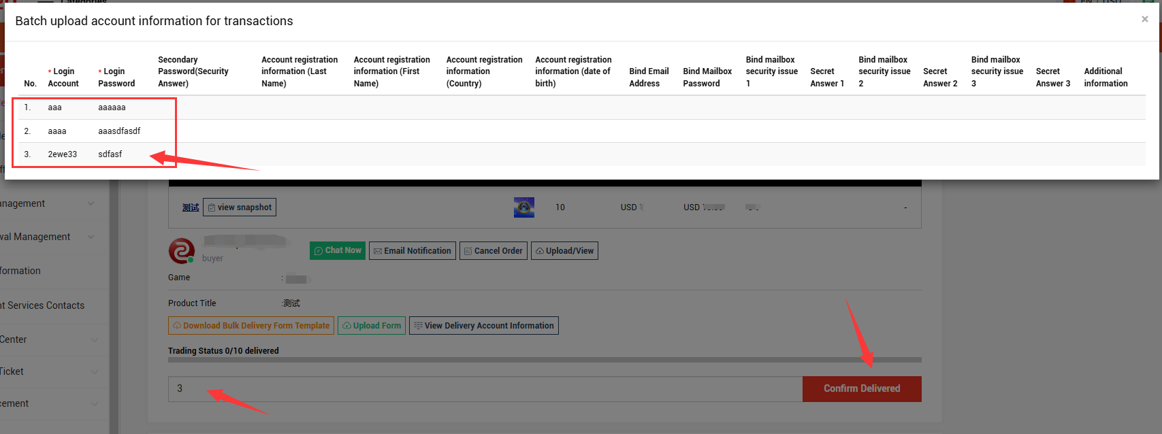Click the buyer avatar icon
This screenshot has width=1162, height=434.
[182, 251]
